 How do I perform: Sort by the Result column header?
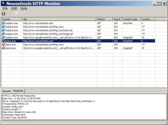(x=117, y=19)
